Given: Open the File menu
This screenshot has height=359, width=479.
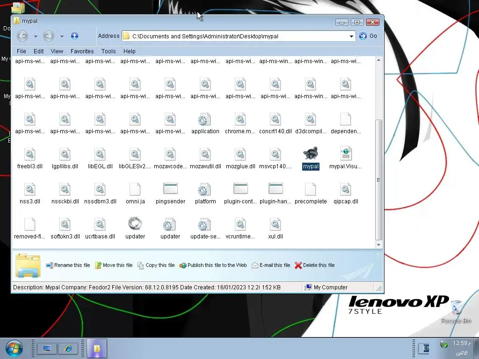Looking at the screenshot, I should click(22, 51).
